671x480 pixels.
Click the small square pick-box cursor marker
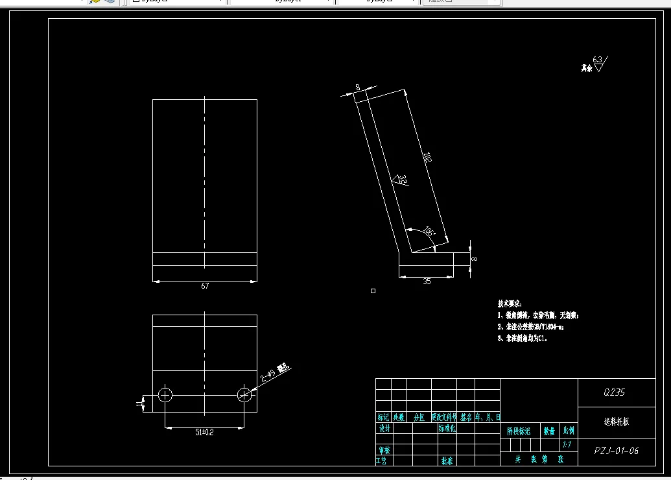click(x=373, y=291)
